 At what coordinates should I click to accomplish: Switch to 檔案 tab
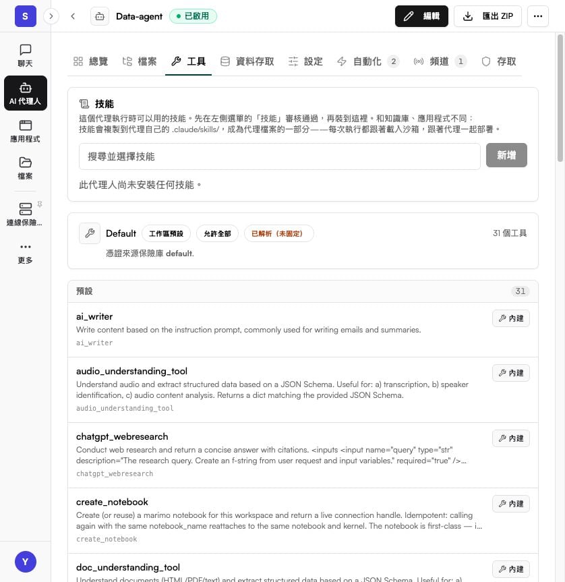tap(140, 61)
